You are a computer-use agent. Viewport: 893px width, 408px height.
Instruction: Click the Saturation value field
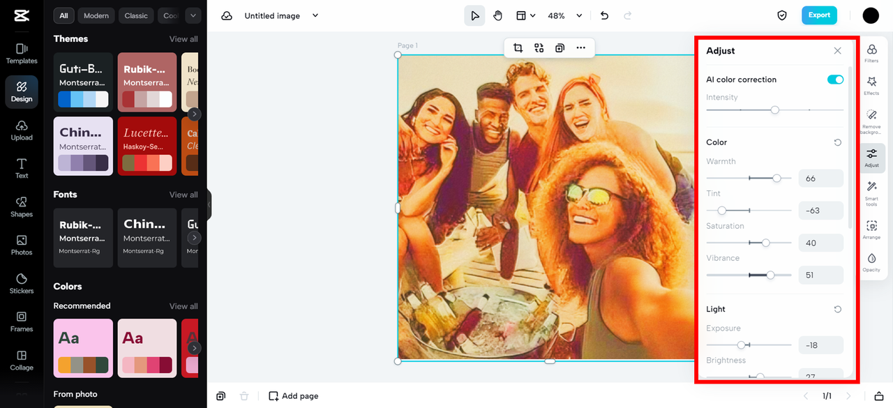[x=820, y=243]
